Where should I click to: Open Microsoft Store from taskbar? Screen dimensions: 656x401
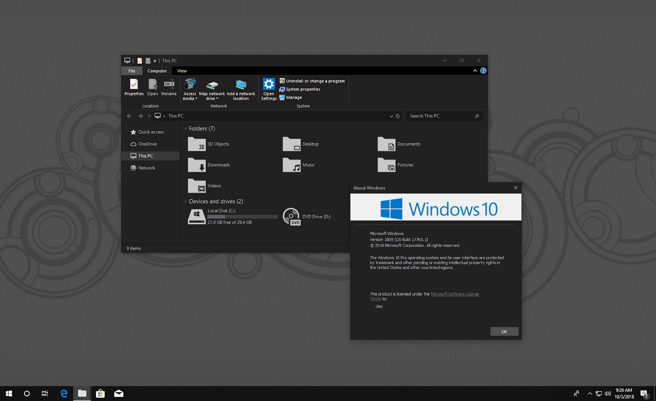(100, 394)
